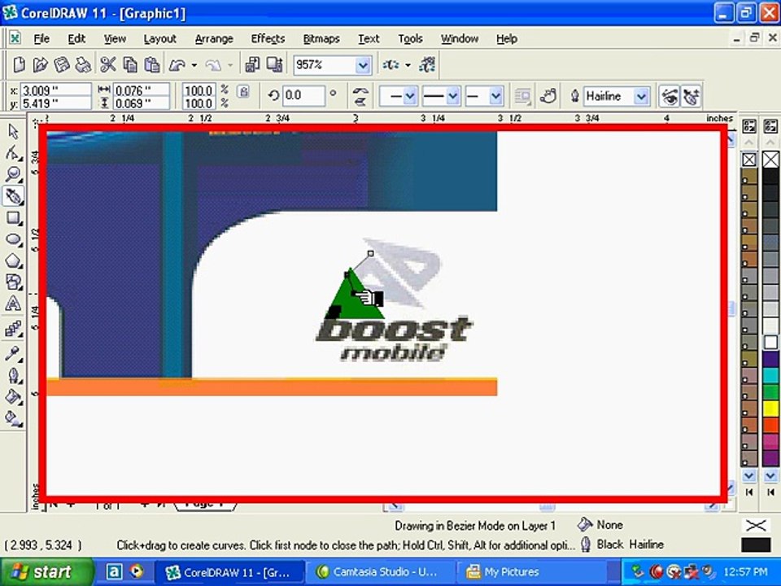Click the Print icon

pyautogui.click(x=83, y=64)
